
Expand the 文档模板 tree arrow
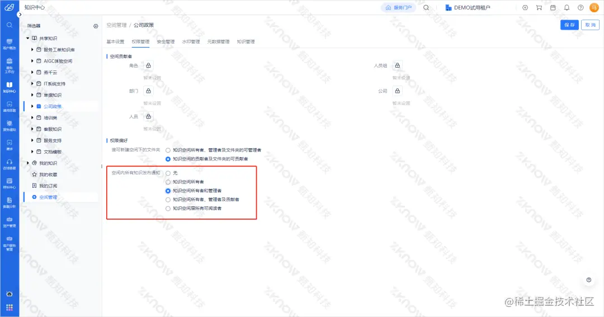[x=32, y=152]
